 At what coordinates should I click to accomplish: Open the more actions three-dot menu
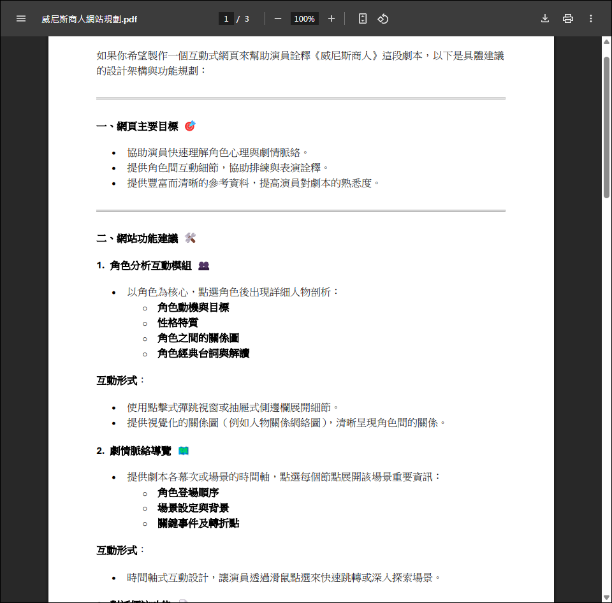[591, 18]
